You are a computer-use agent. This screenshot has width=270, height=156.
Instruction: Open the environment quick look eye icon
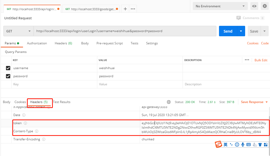[x=254, y=6]
